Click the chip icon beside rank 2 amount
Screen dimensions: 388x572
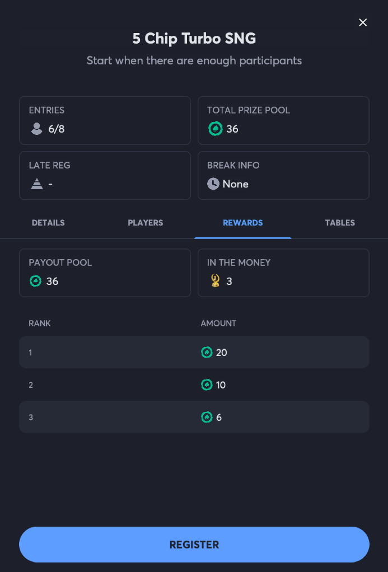pyautogui.click(x=207, y=385)
